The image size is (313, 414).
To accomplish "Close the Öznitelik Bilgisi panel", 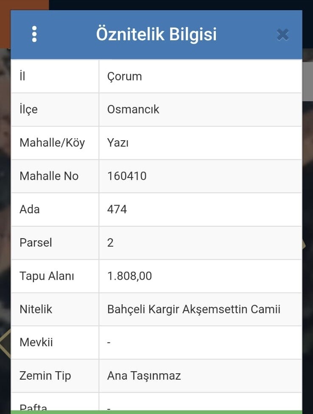I will [x=282, y=34].
